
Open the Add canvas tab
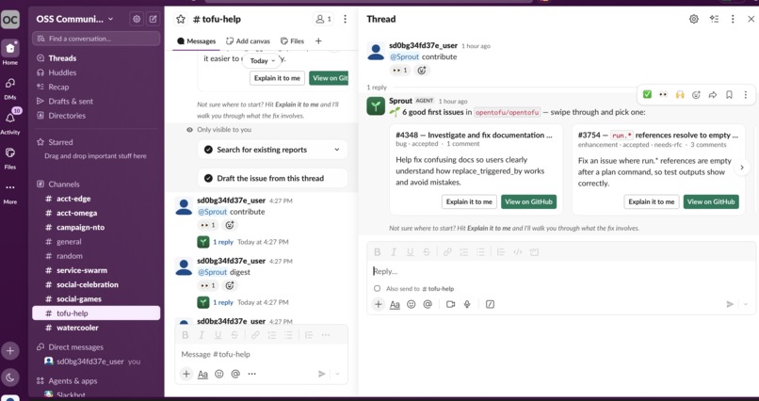click(x=249, y=41)
